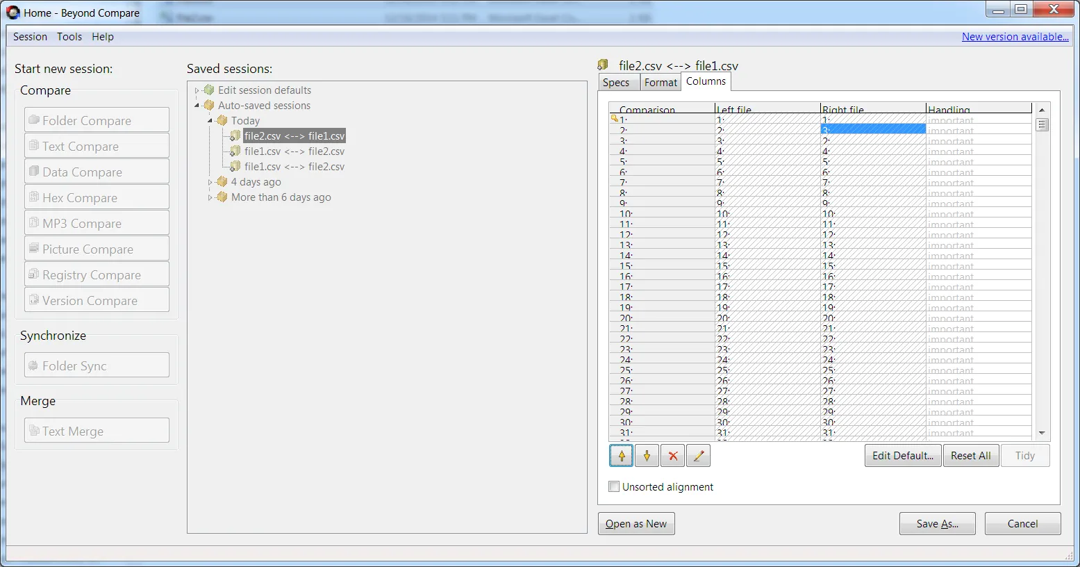This screenshot has height=567, width=1080.
Task: Click the Open as New button
Action: click(636, 524)
